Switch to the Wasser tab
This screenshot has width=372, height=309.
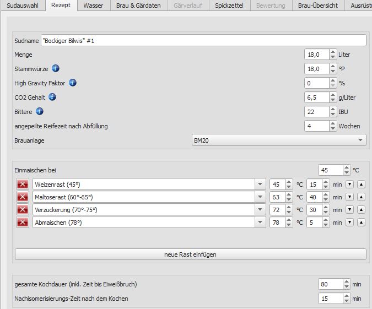(93, 6)
